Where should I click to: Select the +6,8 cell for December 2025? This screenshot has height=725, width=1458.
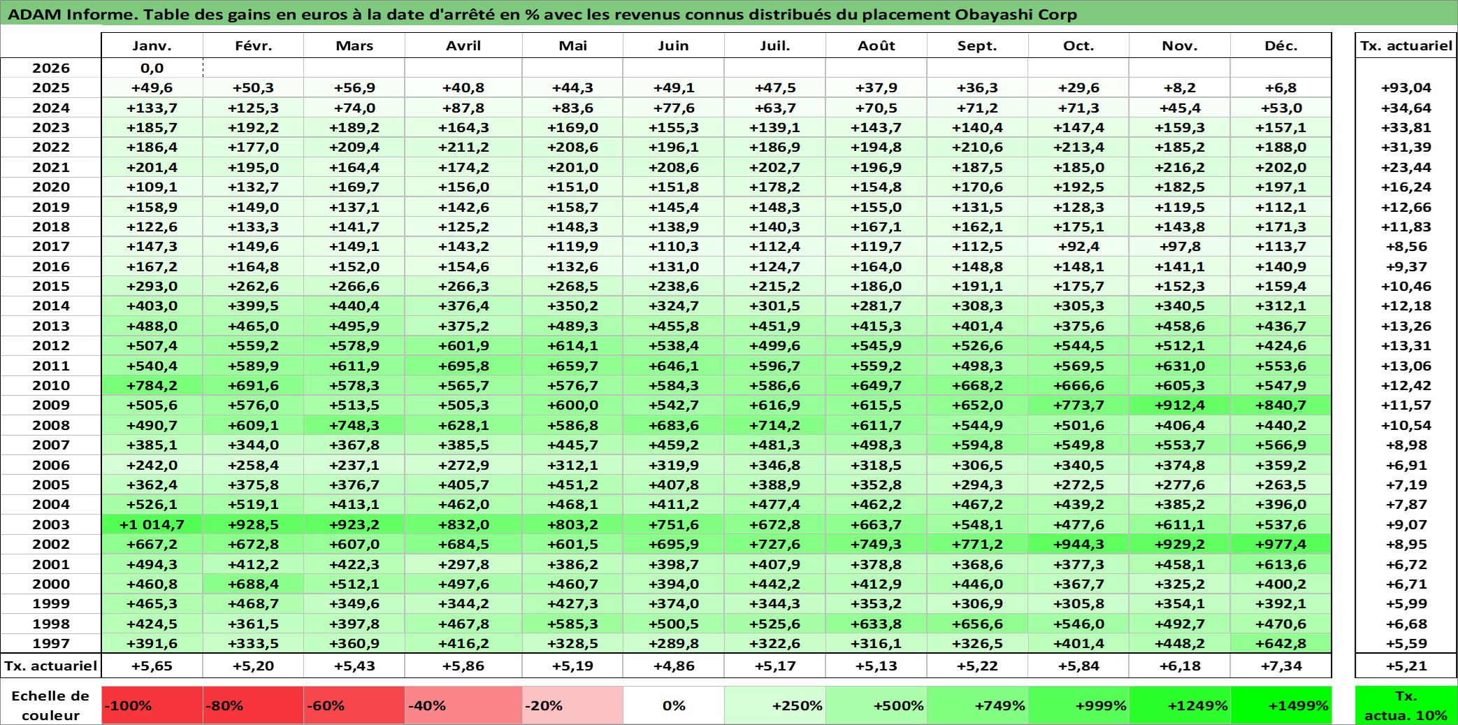(x=1281, y=87)
